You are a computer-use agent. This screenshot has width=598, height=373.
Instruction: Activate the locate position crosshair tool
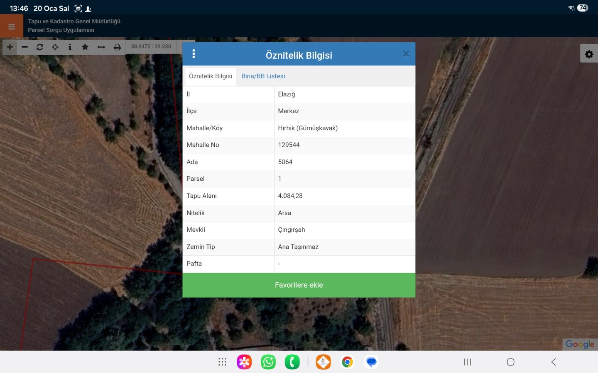(55, 47)
